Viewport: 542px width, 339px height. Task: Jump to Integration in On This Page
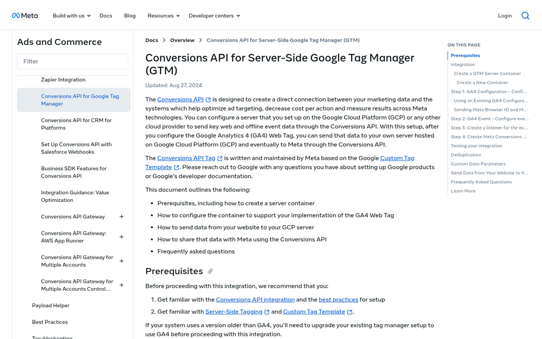pyautogui.click(x=462, y=65)
